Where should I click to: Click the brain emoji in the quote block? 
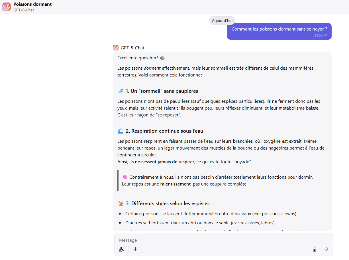pyautogui.click(x=125, y=177)
